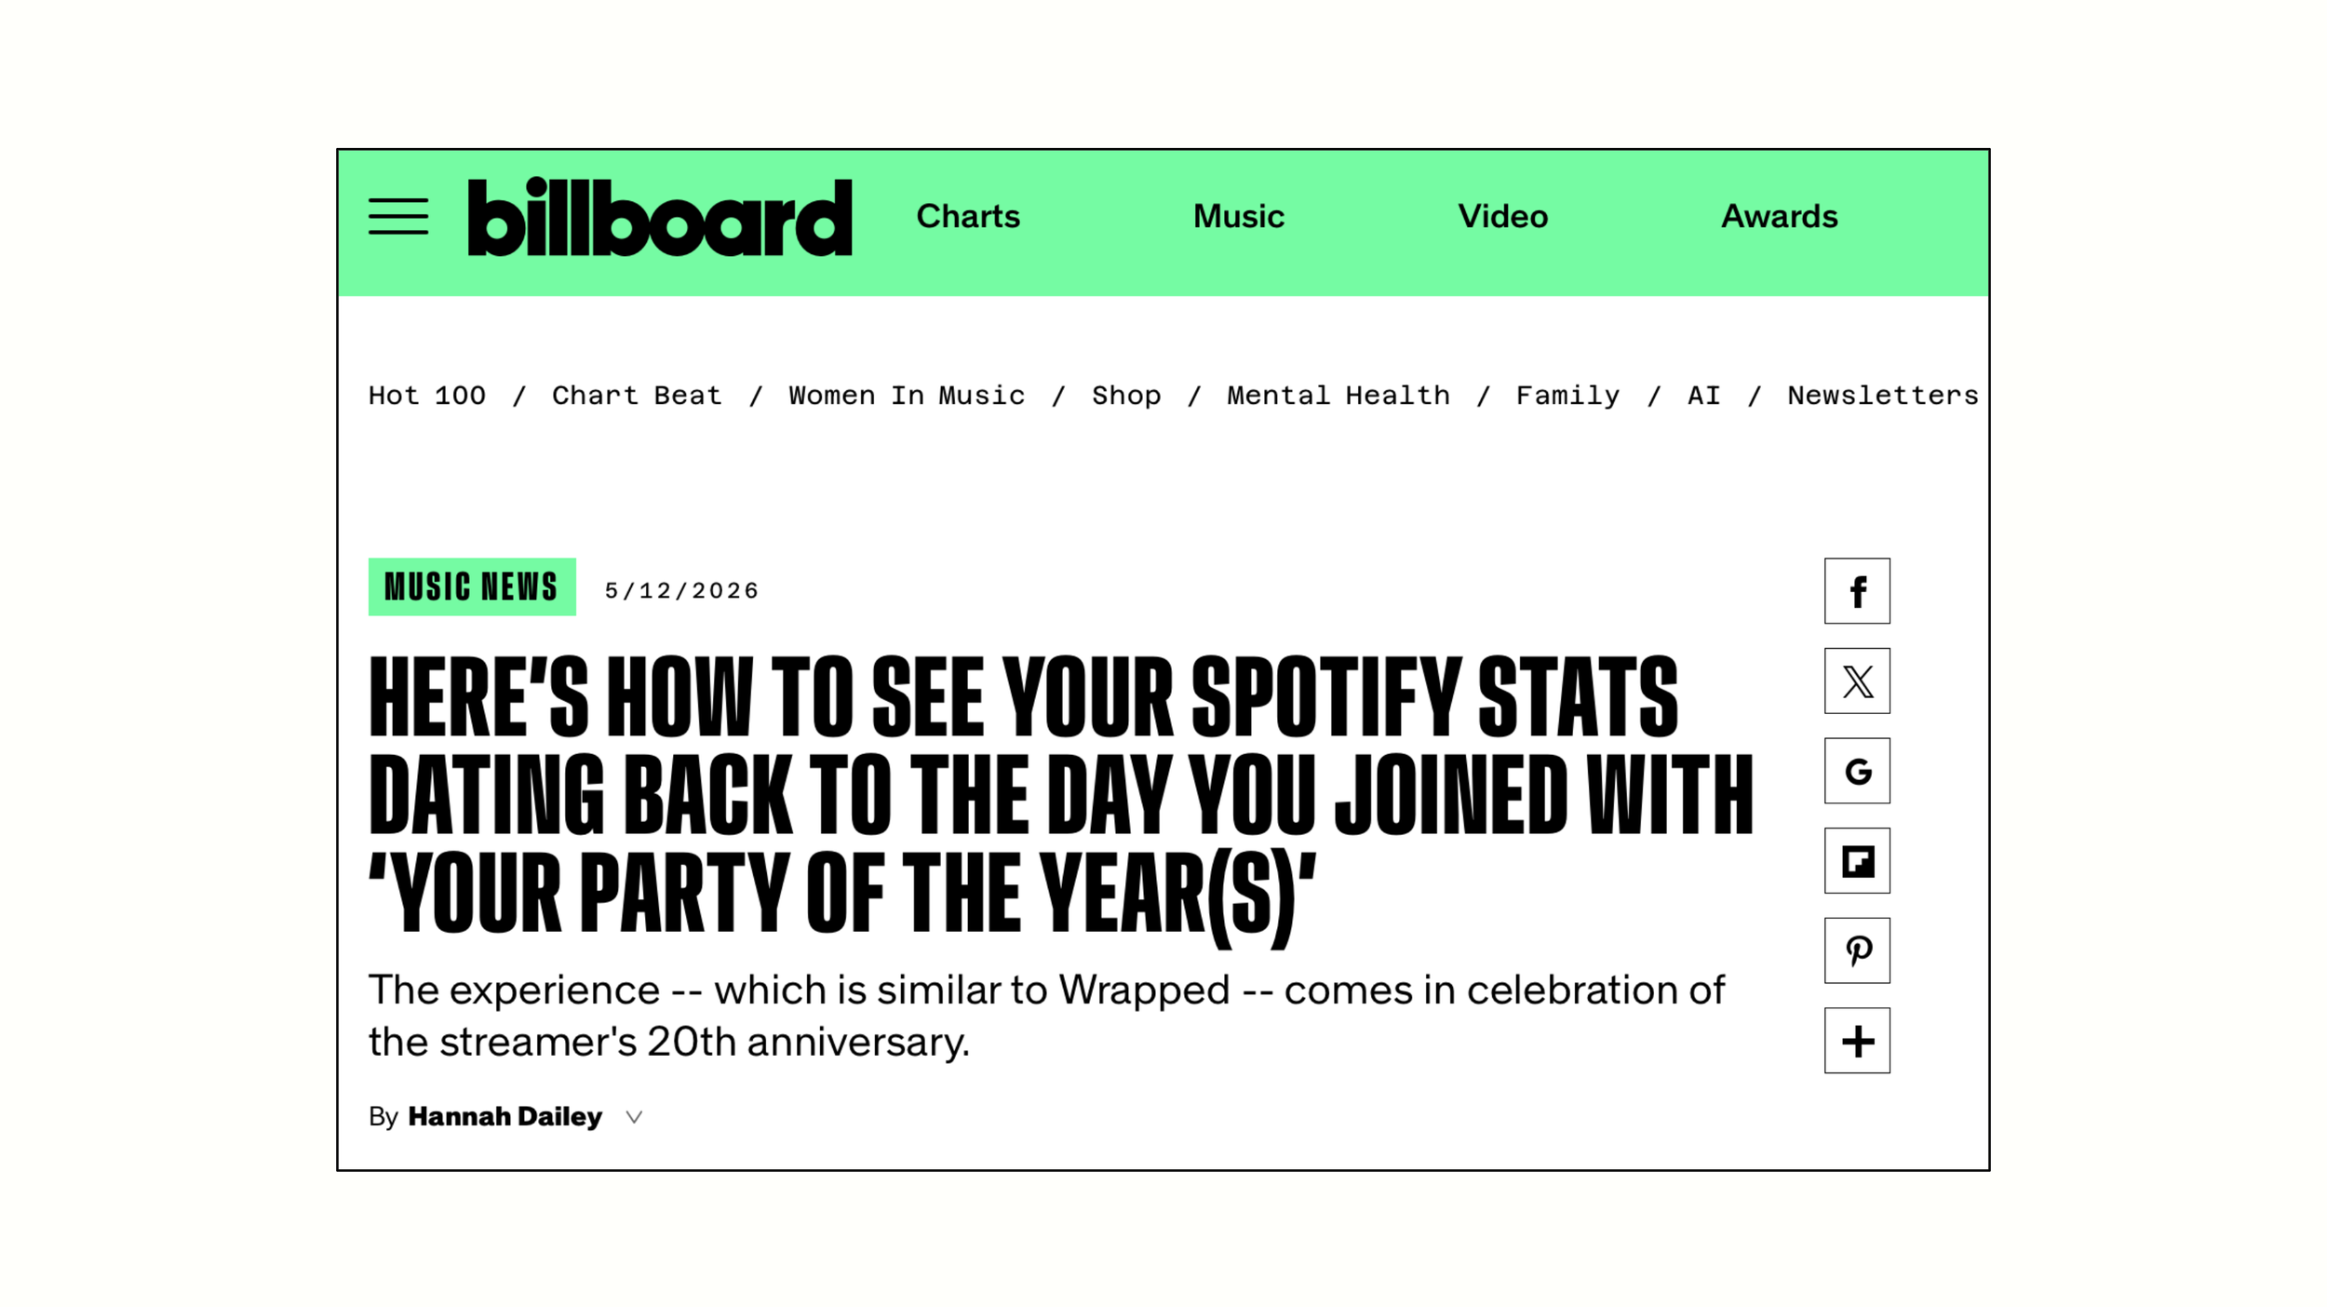The width and height of the screenshot is (2327, 1307).
Task: Open the Charts menu
Action: point(968,217)
